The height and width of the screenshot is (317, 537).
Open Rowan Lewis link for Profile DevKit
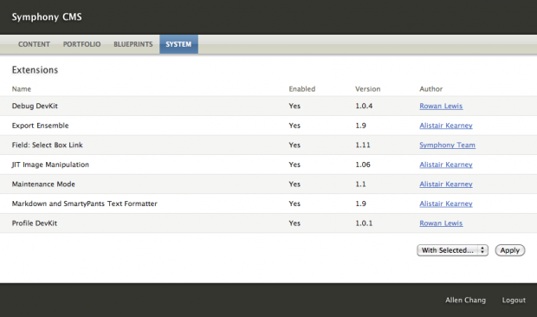coord(441,223)
